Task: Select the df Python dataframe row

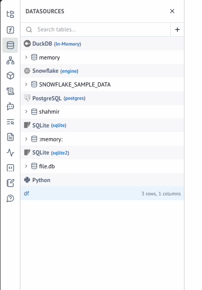Action: pos(102,193)
